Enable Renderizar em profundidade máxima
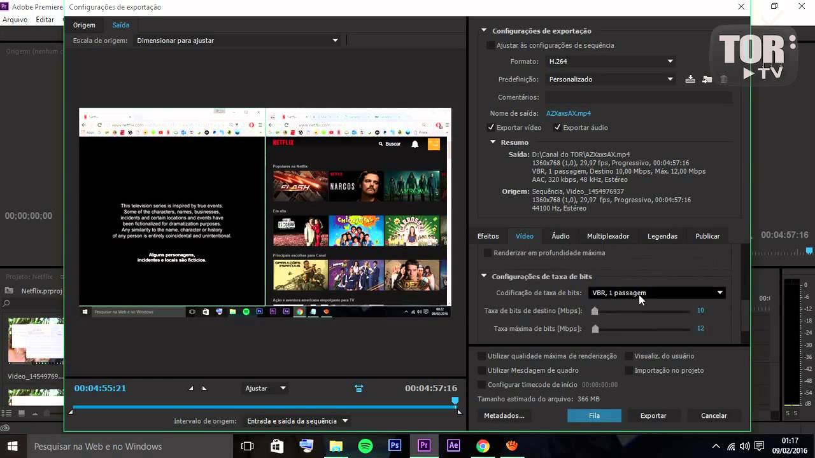The height and width of the screenshot is (458, 815). click(488, 253)
